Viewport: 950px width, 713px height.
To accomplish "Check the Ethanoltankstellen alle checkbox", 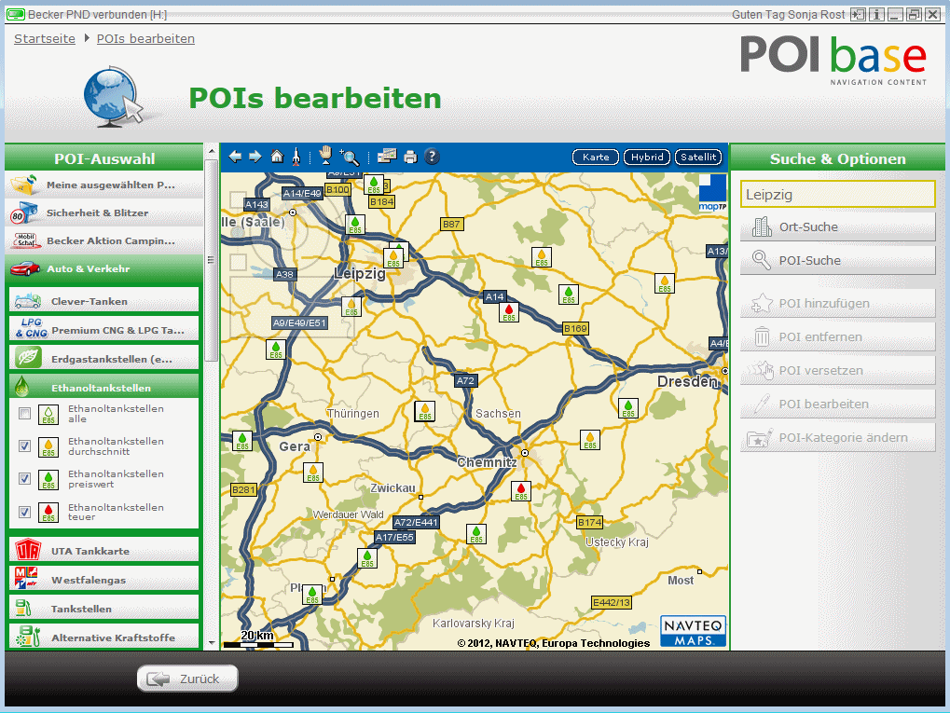I will click(25, 414).
